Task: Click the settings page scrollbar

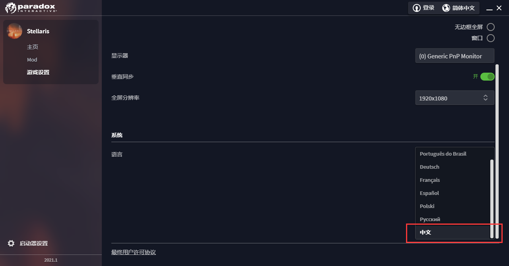Action: 497,151
